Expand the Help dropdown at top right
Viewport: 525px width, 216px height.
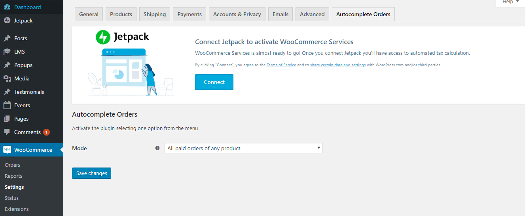click(x=510, y=2)
